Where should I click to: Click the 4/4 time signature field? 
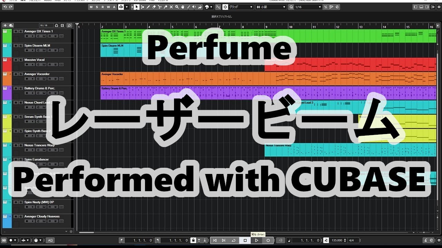(x=352, y=240)
